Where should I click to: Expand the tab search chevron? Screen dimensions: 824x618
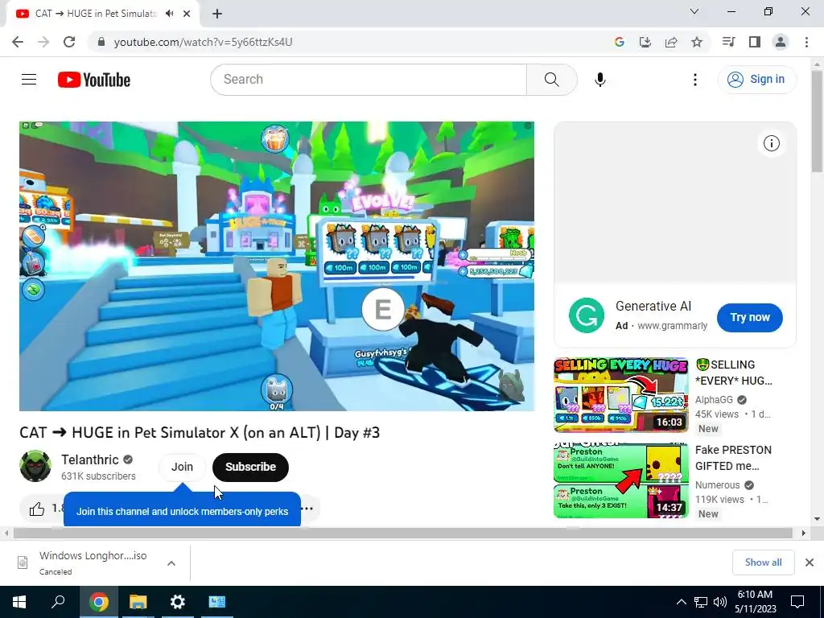tap(694, 11)
